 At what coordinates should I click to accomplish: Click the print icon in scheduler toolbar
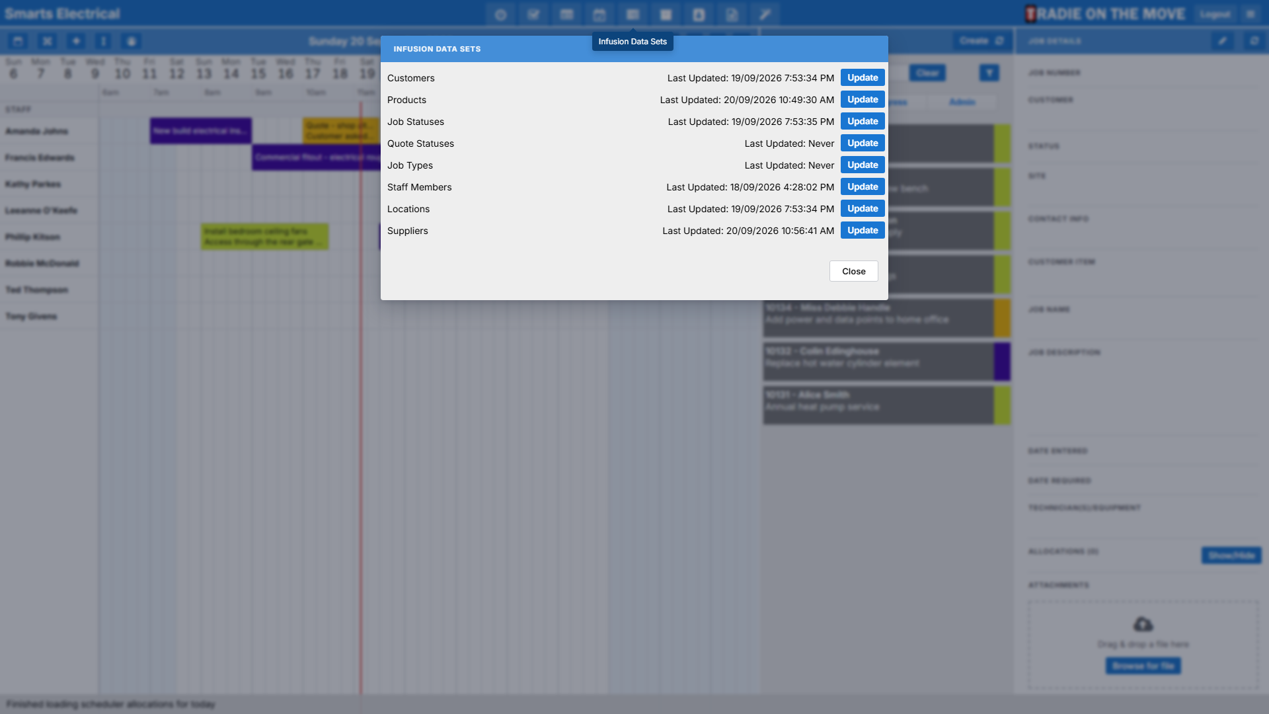pos(132,41)
